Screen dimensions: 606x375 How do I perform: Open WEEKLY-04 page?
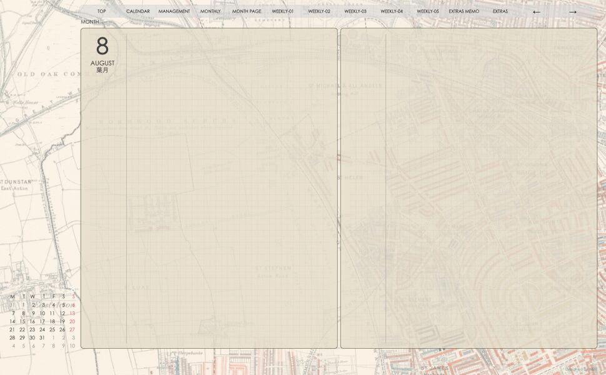(x=392, y=11)
